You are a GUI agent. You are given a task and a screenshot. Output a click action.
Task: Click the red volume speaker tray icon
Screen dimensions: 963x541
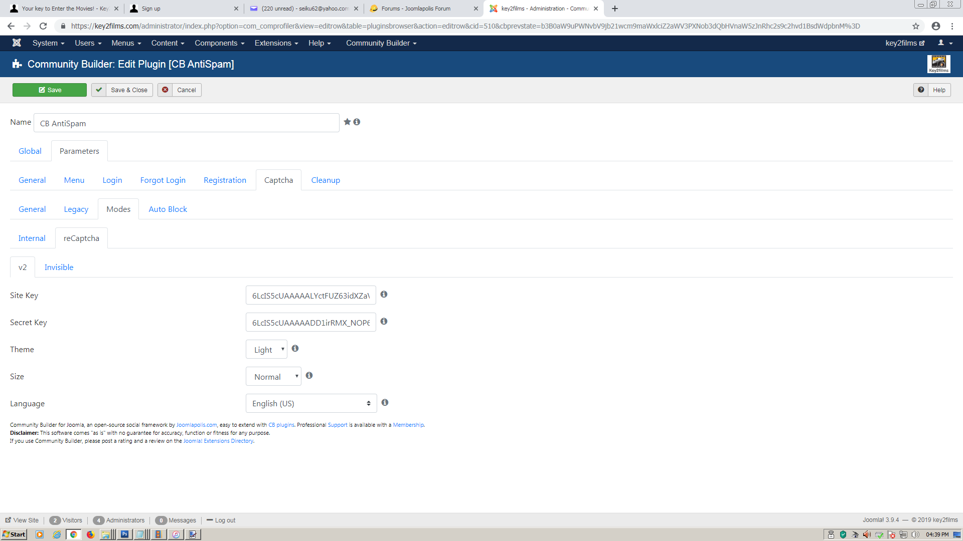(x=867, y=534)
